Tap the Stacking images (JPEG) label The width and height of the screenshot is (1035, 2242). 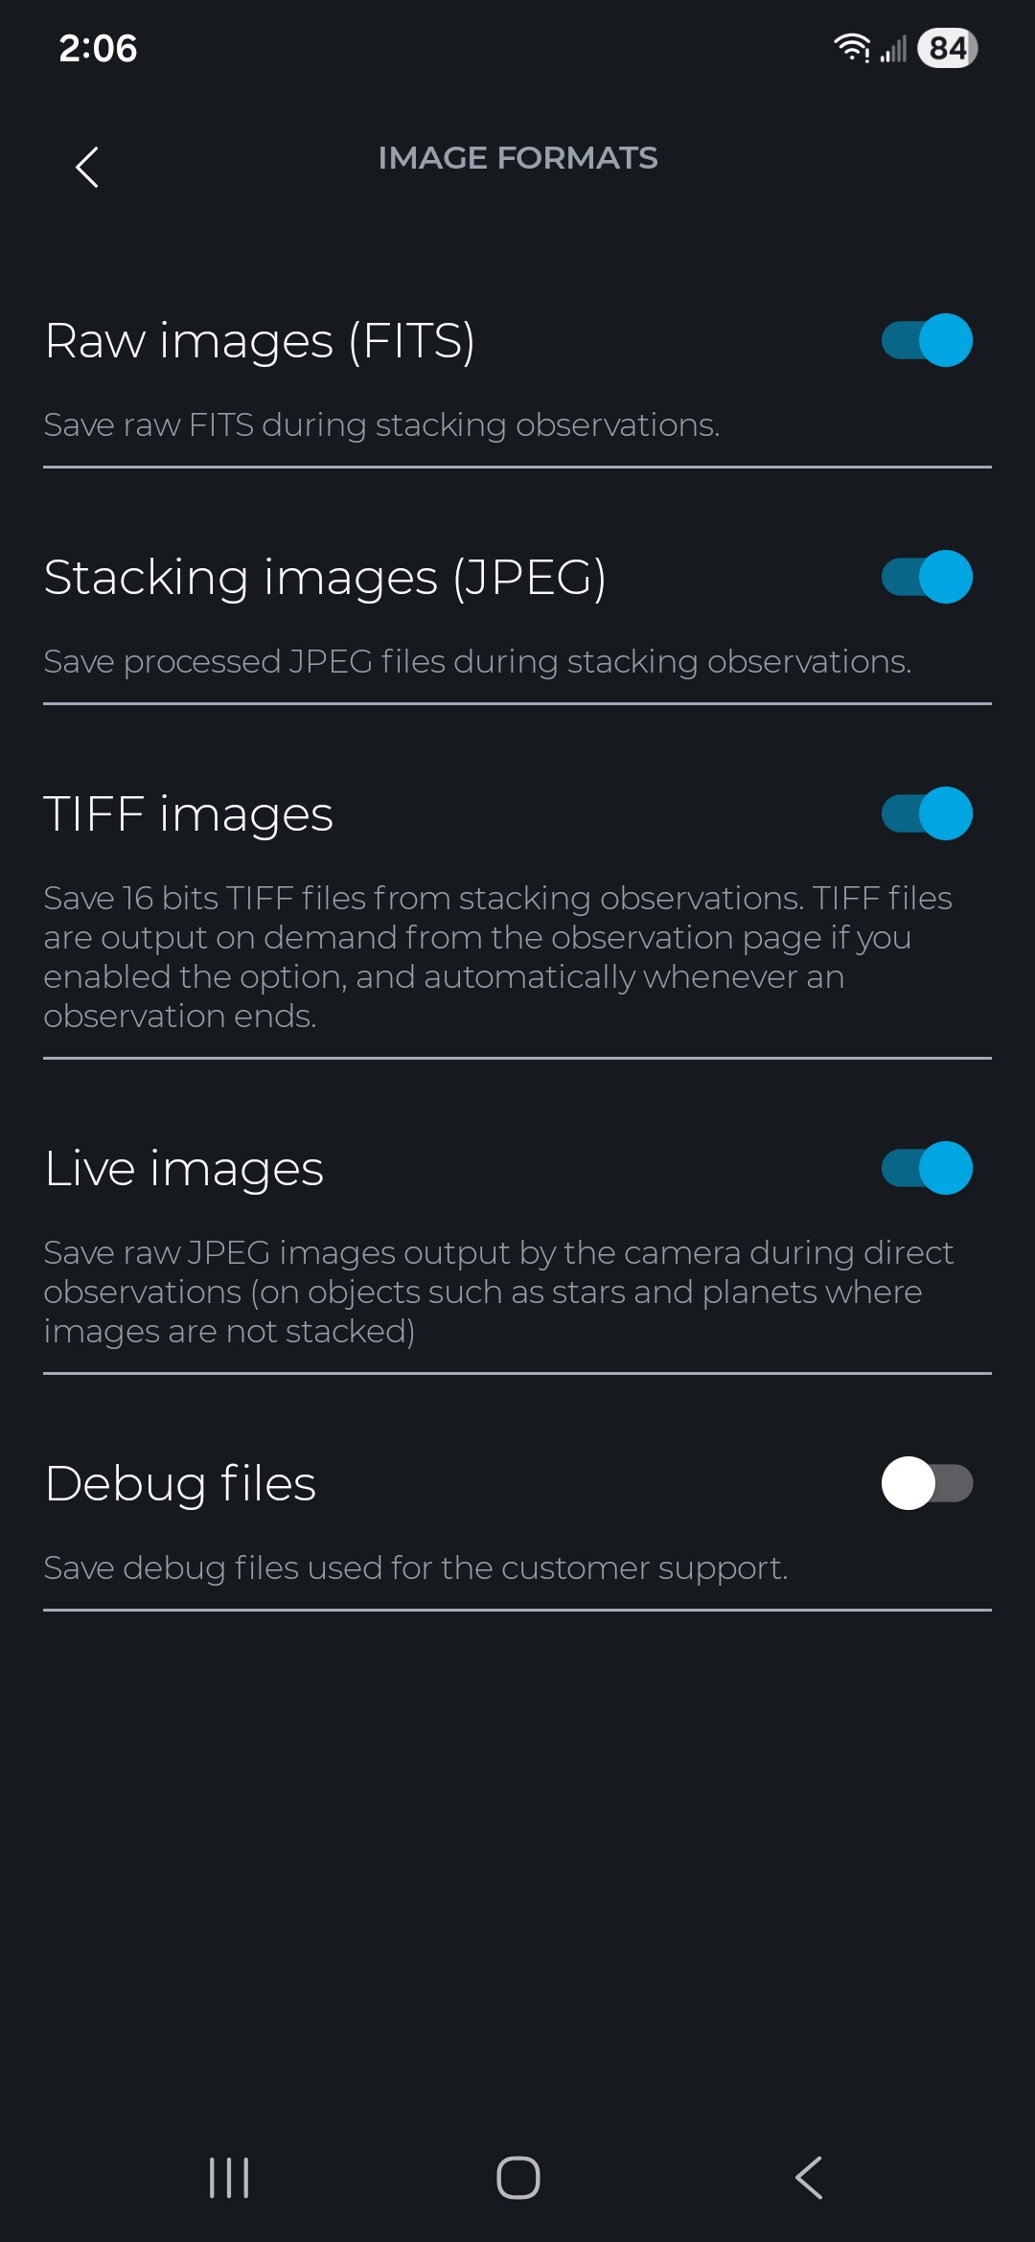click(x=325, y=578)
